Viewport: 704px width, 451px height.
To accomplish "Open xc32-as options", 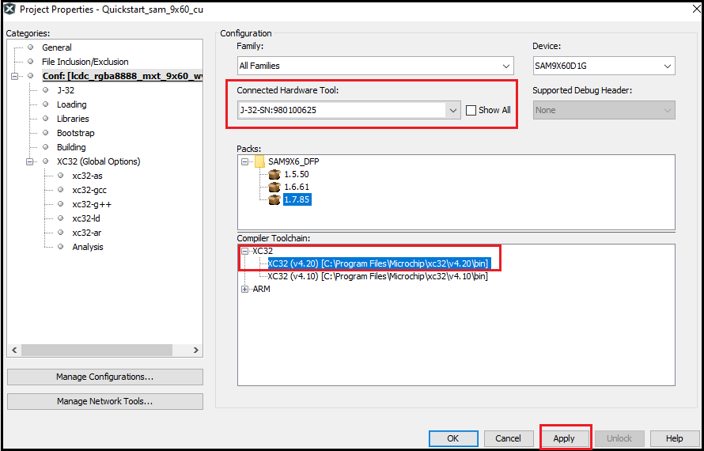I will pyautogui.click(x=87, y=176).
